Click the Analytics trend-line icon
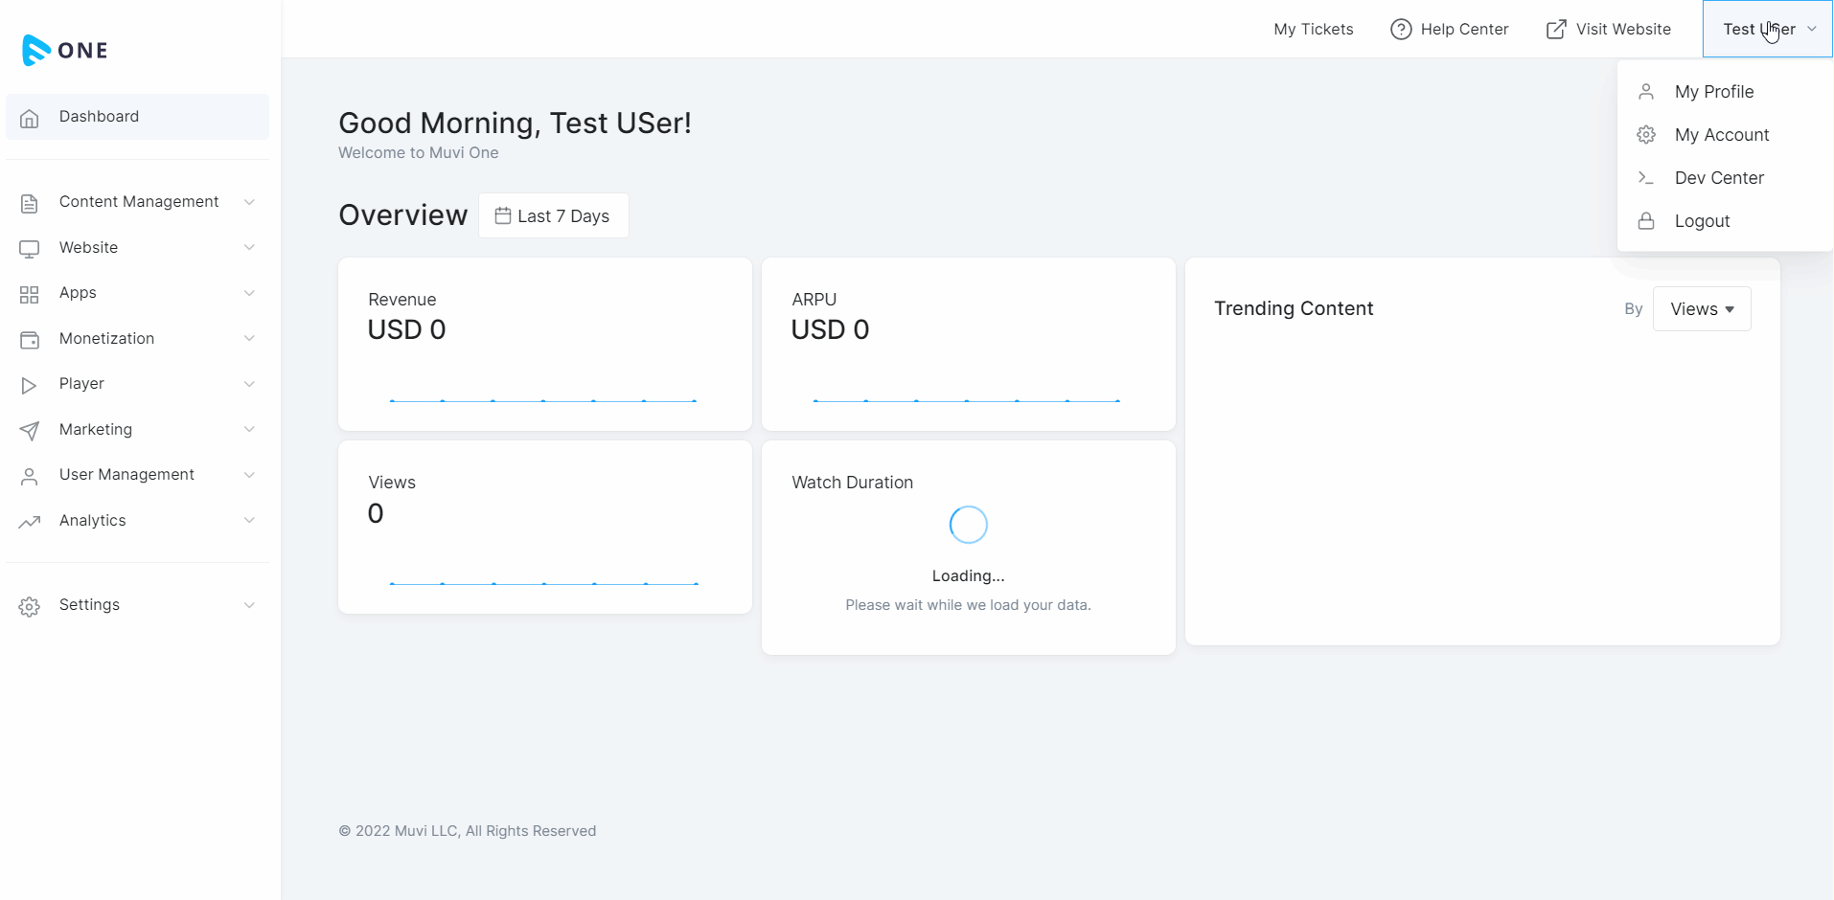Viewport: 1834px width, 900px height. (x=30, y=522)
